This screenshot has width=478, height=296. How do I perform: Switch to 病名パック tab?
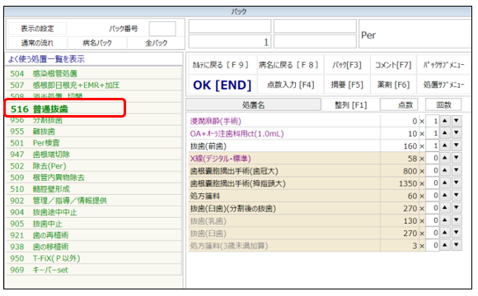(97, 43)
